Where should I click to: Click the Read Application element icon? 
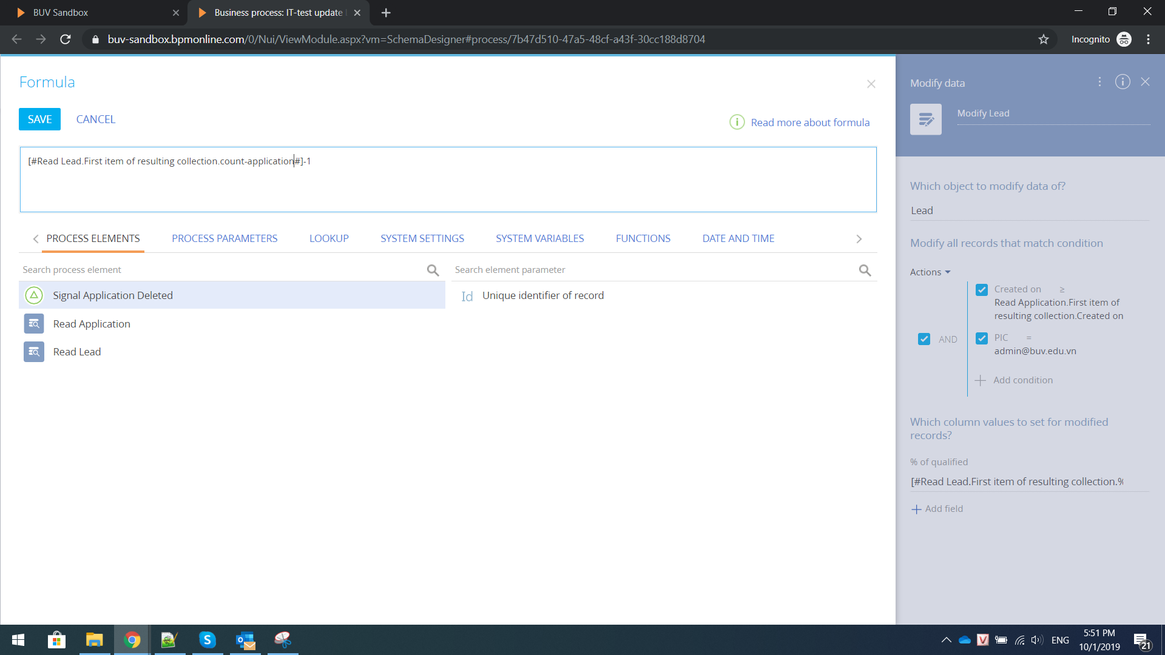[34, 324]
